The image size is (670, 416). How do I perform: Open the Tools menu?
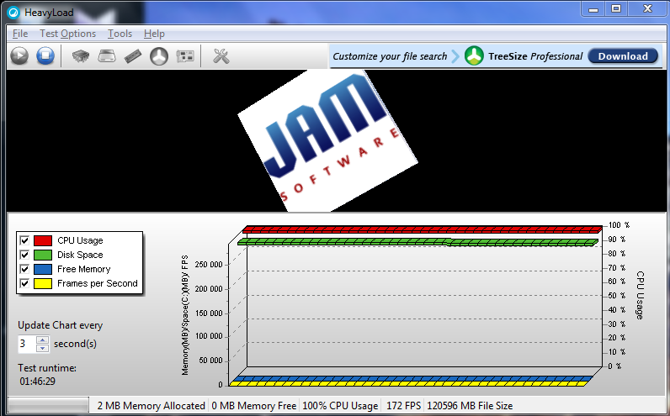[120, 34]
